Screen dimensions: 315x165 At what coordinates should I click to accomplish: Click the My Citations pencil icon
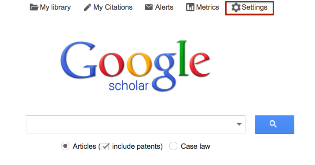click(x=88, y=7)
